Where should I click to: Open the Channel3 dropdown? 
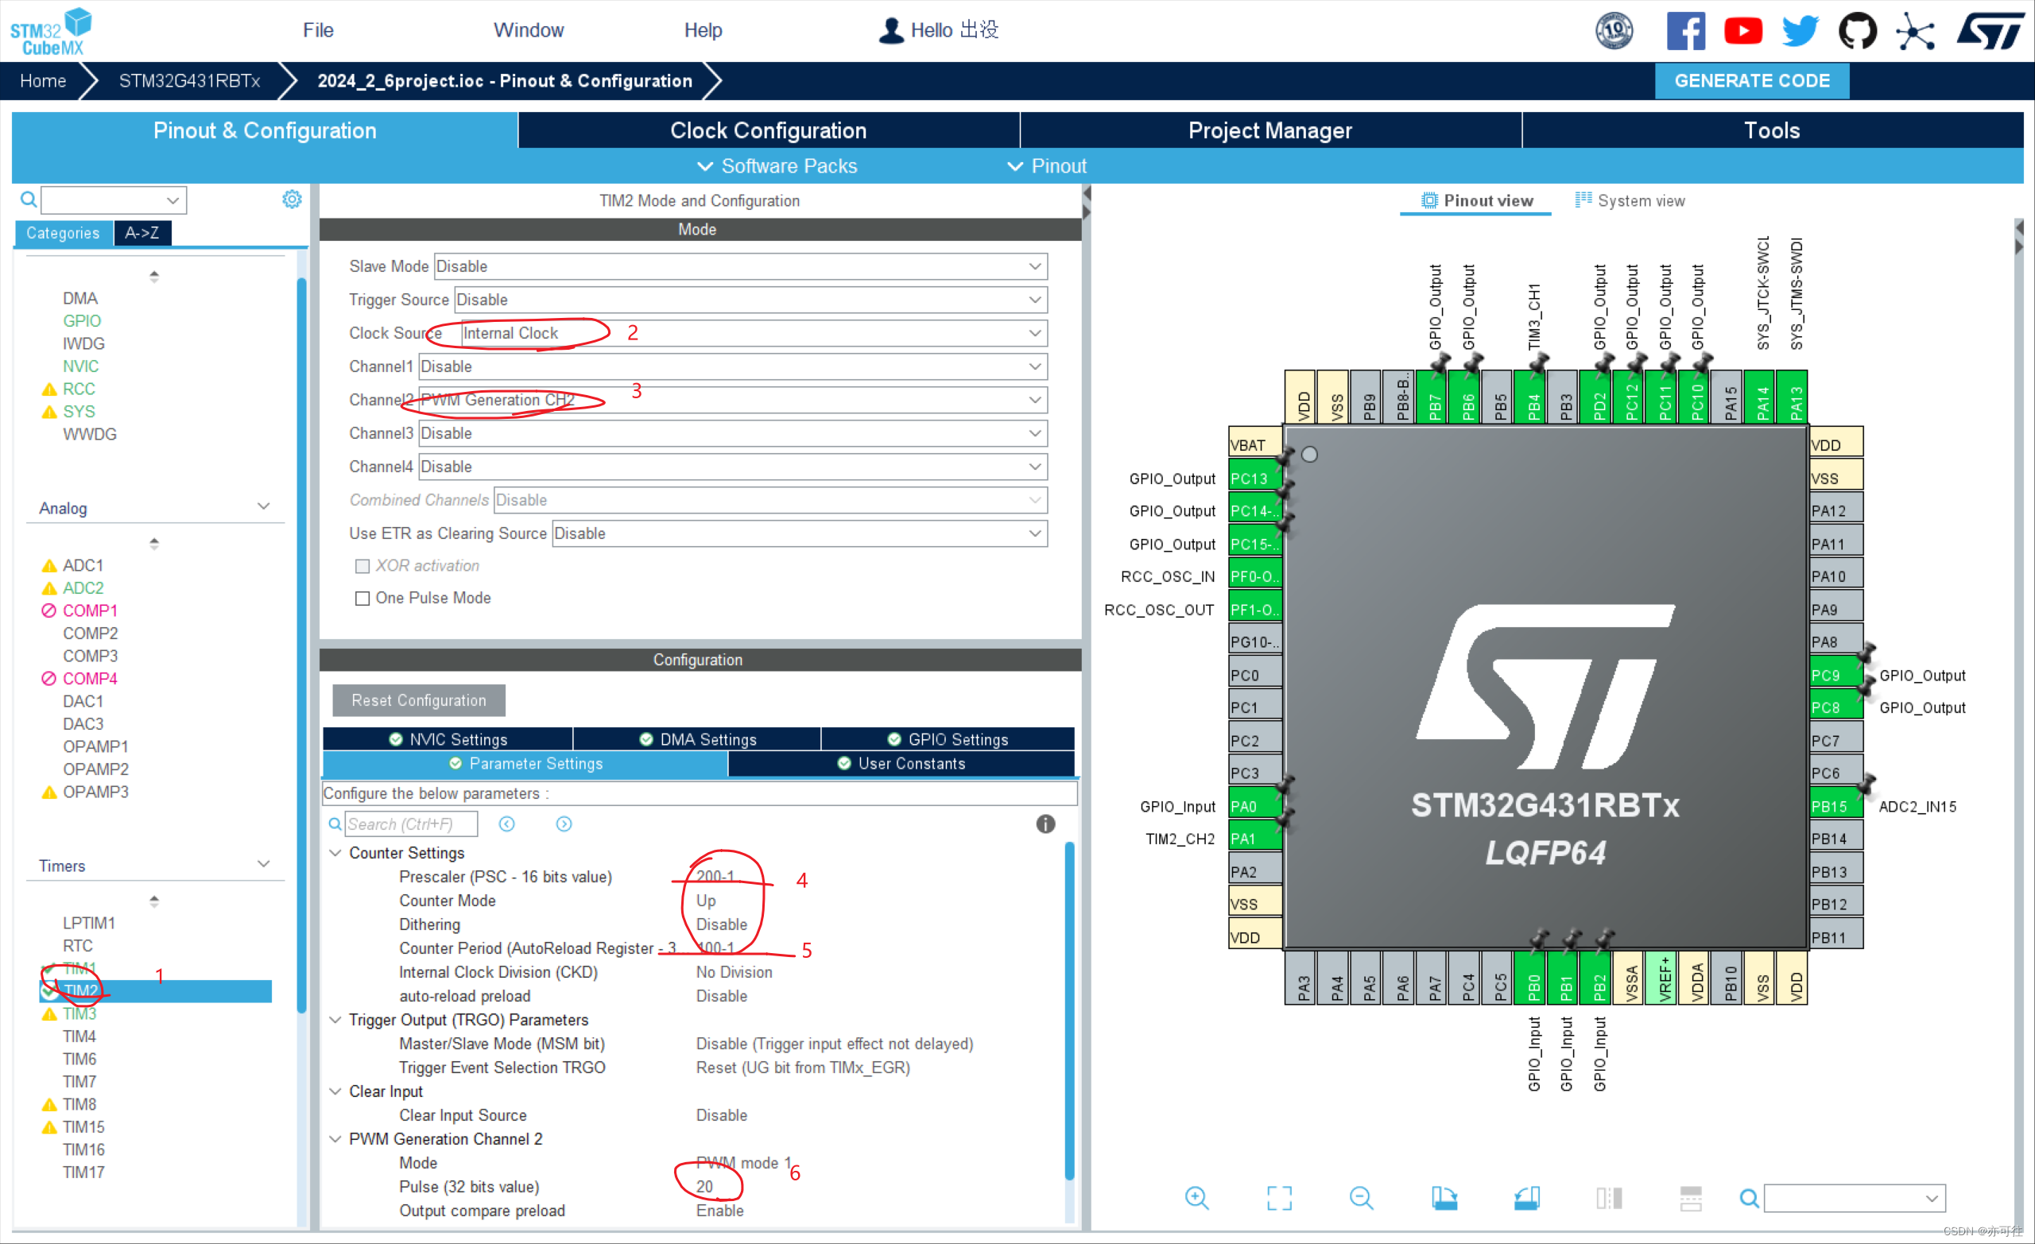click(733, 434)
